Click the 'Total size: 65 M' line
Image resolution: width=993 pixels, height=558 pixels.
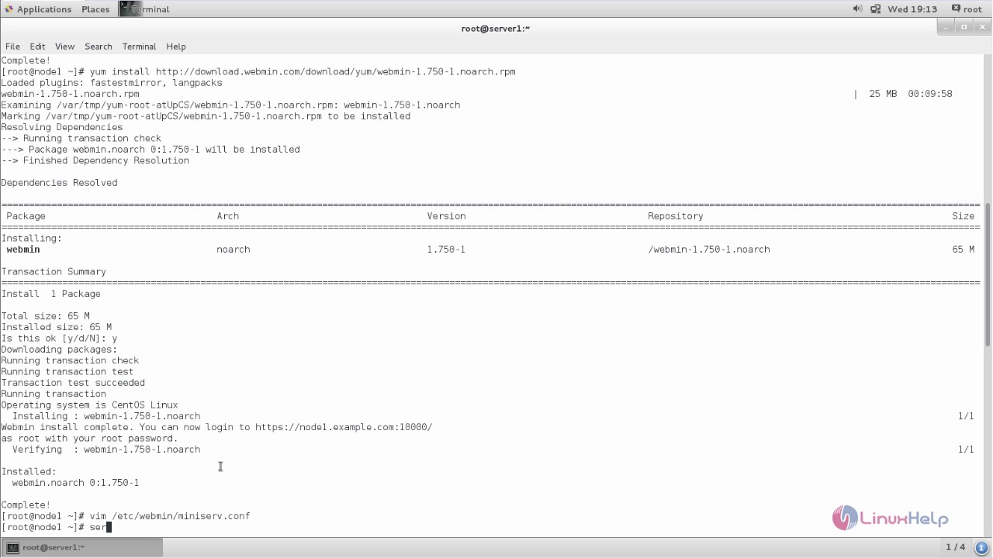click(x=45, y=316)
